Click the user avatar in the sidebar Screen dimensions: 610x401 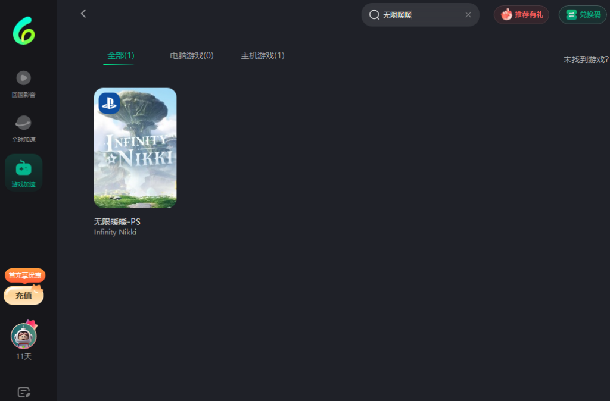click(x=24, y=336)
